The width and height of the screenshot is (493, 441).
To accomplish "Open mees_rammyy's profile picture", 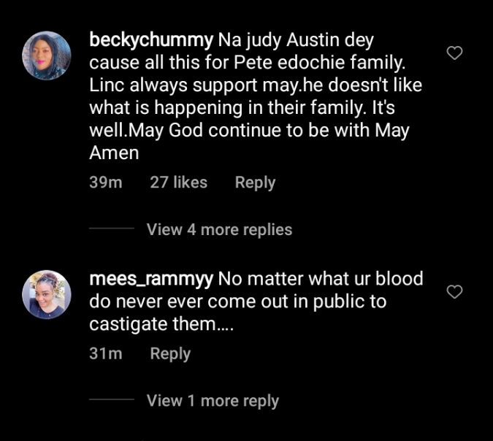I will [x=47, y=295].
